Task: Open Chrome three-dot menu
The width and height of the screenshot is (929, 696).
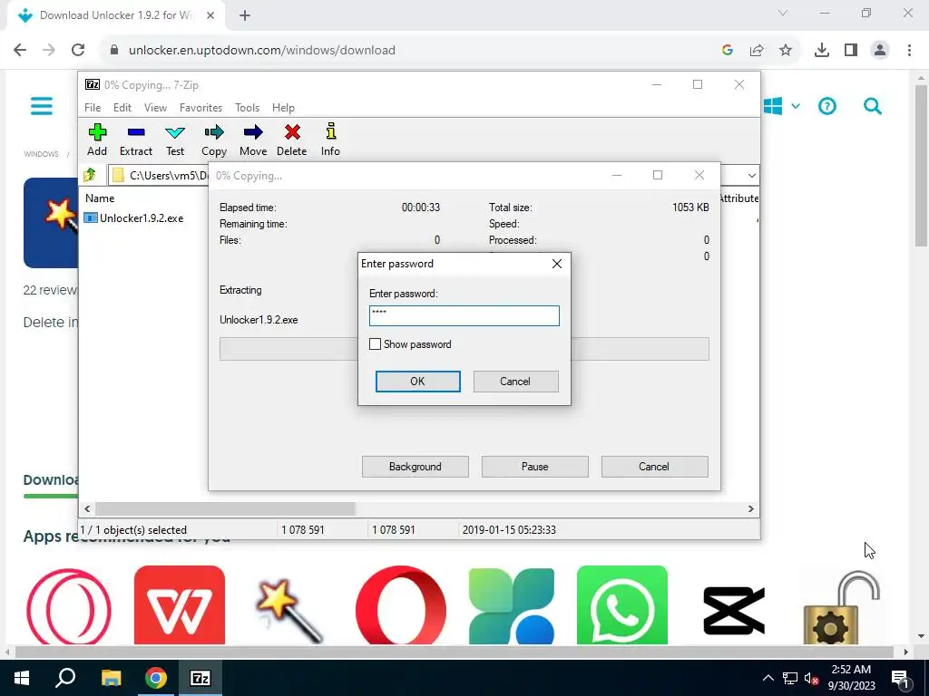Action: tap(909, 51)
